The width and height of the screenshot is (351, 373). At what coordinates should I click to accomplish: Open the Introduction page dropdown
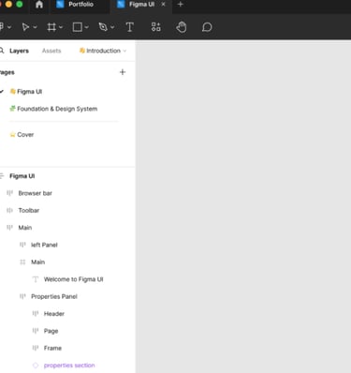[x=103, y=51]
